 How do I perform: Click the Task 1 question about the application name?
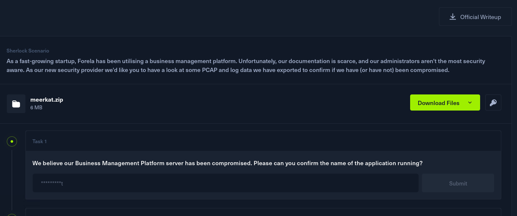point(227,163)
